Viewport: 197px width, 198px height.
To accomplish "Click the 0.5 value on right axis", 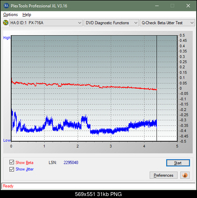I will 182,35.
